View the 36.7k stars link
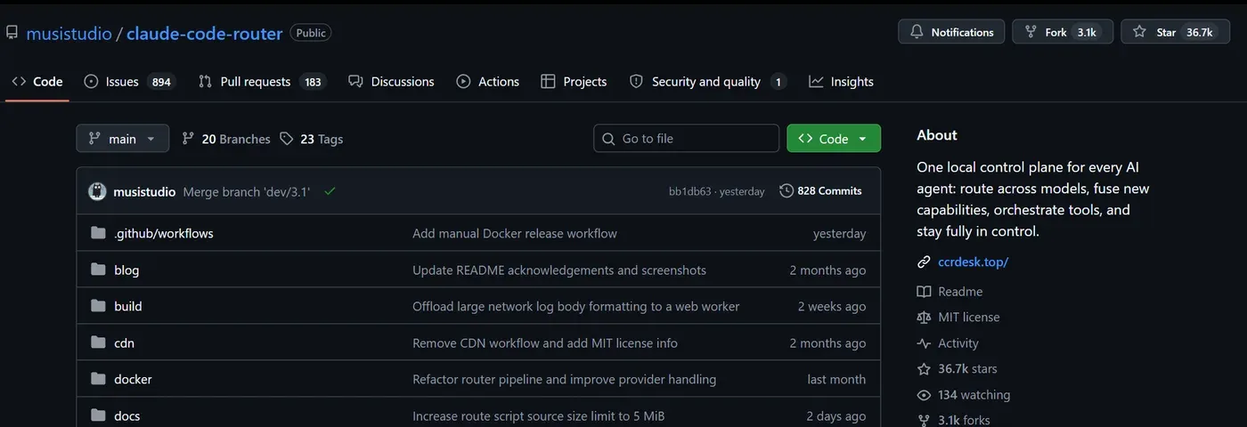Image resolution: width=1247 pixels, height=427 pixels. point(967,369)
